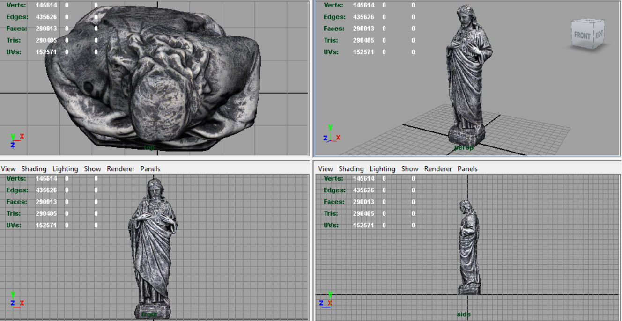Click Tris label in front viewport
The height and width of the screenshot is (321, 622).
(x=14, y=213)
